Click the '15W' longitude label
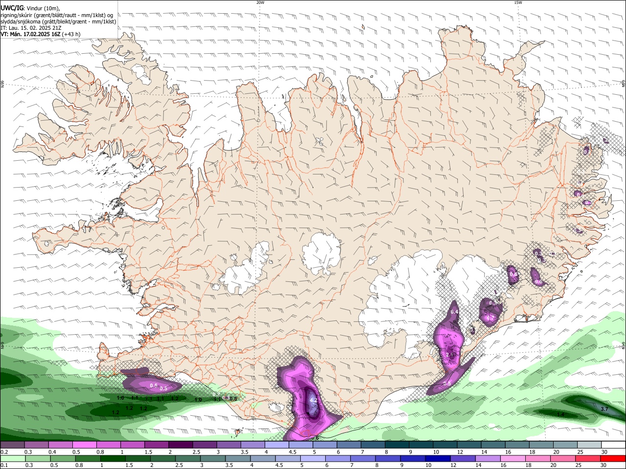This screenshot has width=626, height=469. pyautogui.click(x=518, y=2)
